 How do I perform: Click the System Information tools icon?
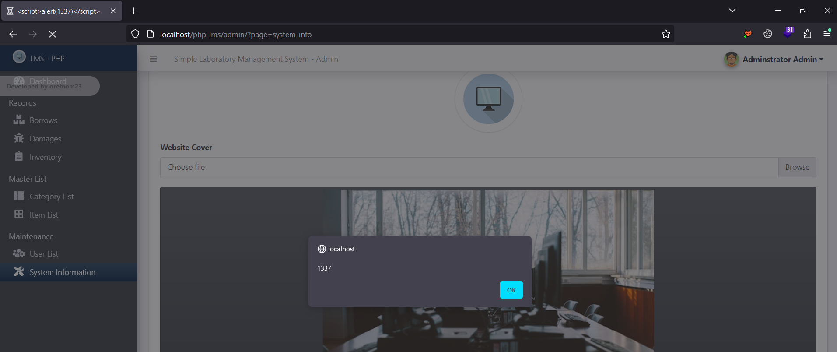click(x=19, y=271)
